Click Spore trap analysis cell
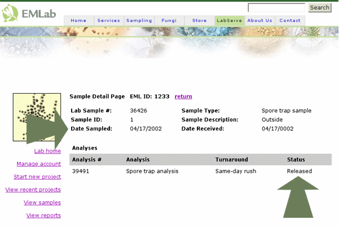Image resolution: width=339 pixels, height=228 pixels. (152, 171)
